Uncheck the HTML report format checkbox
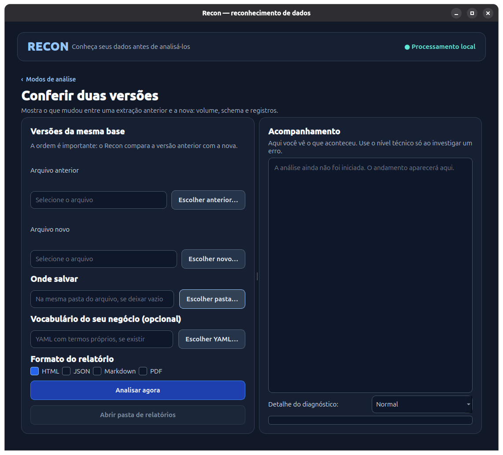503x455 pixels. tap(35, 371)
